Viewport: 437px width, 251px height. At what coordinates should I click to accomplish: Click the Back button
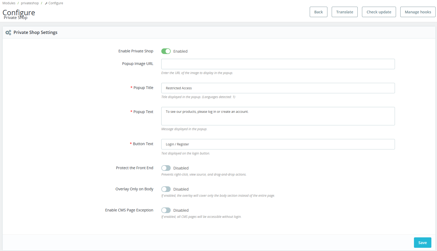(x=318, y=12)
